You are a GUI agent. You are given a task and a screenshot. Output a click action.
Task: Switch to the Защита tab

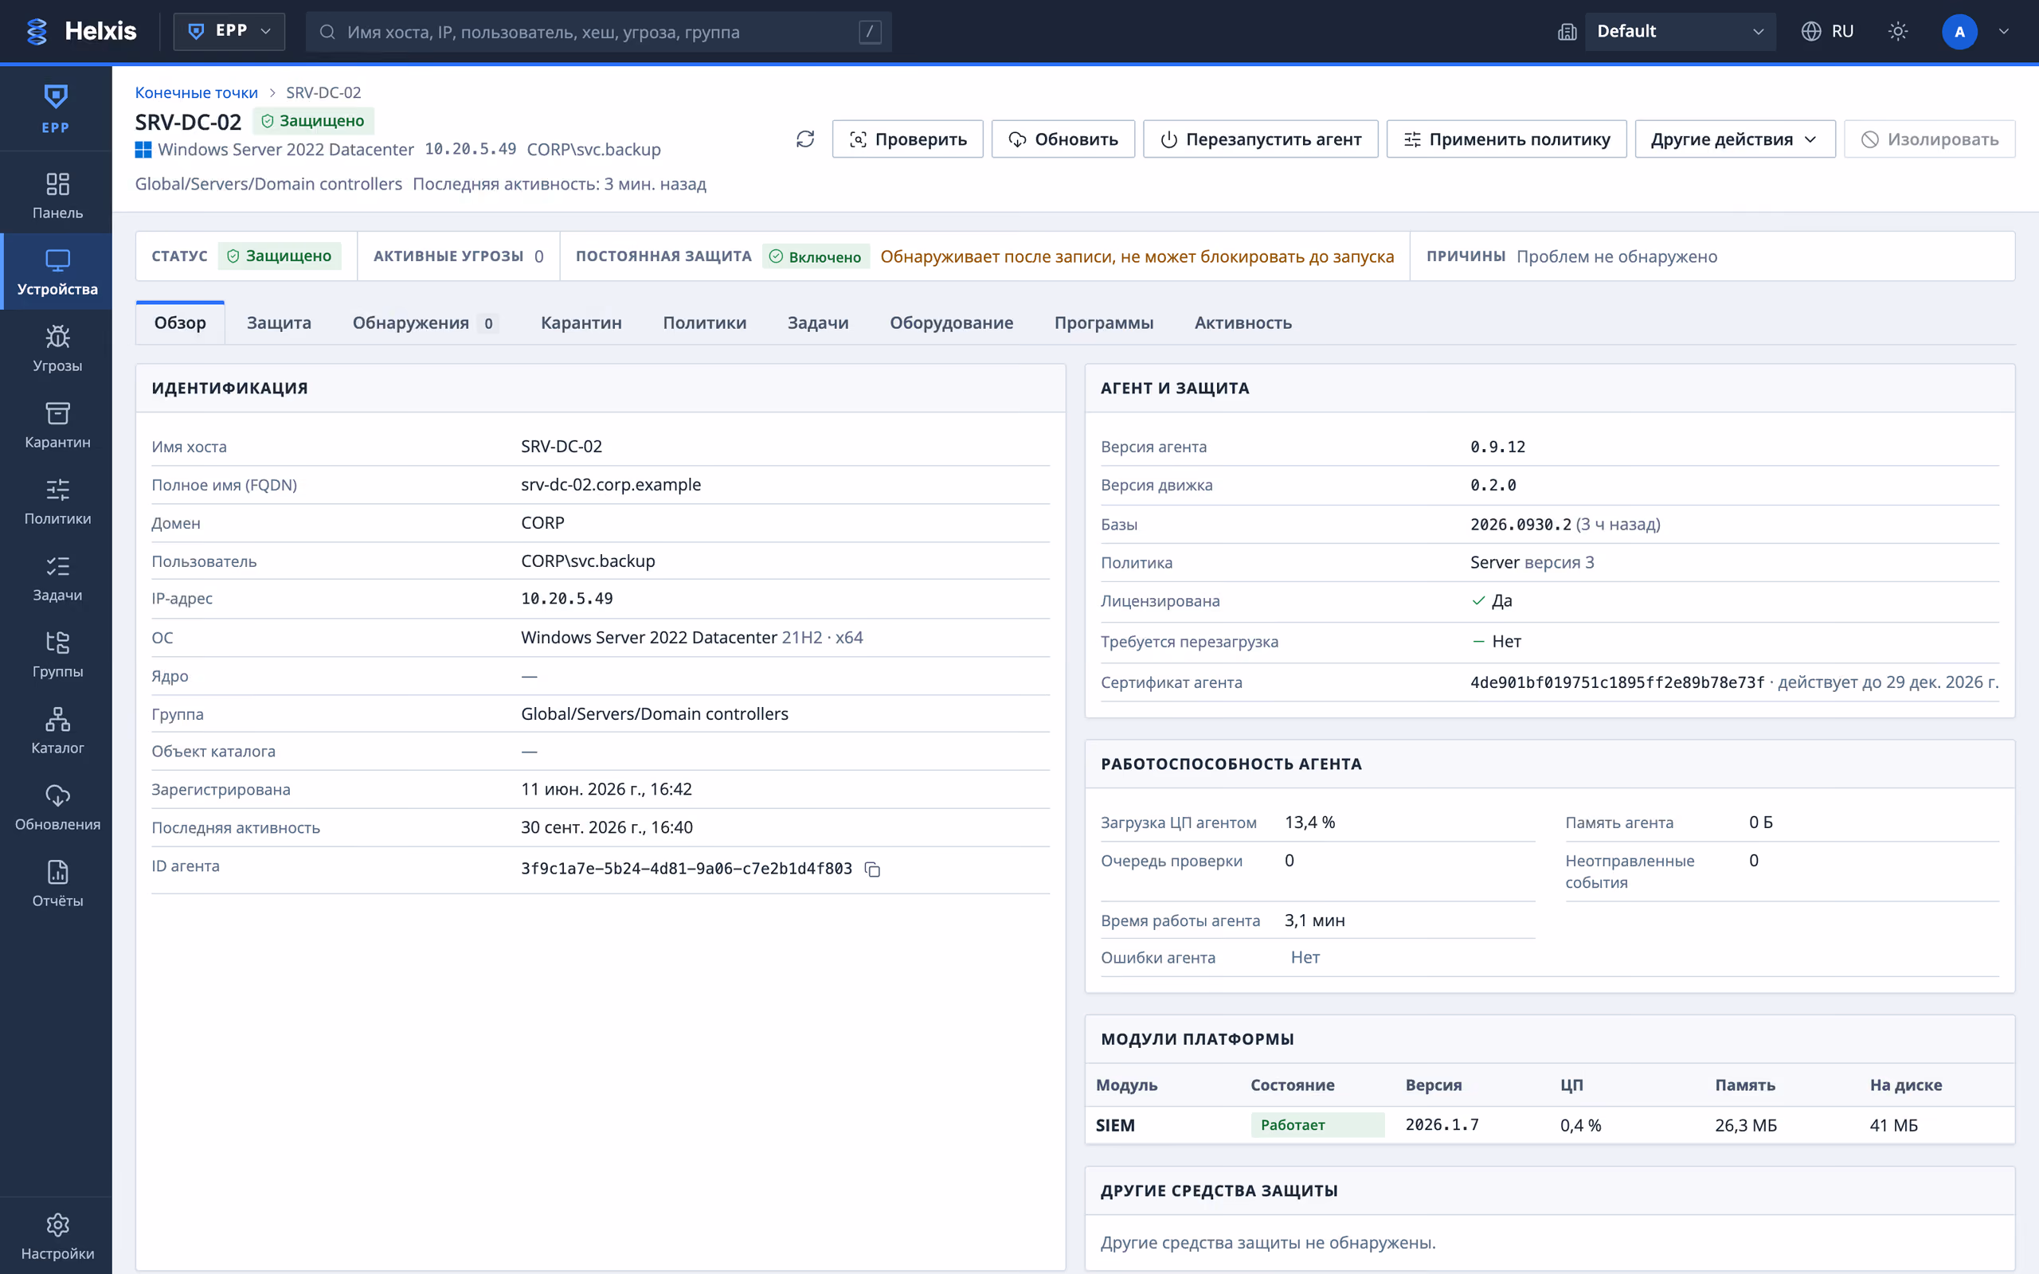point(279,322)
